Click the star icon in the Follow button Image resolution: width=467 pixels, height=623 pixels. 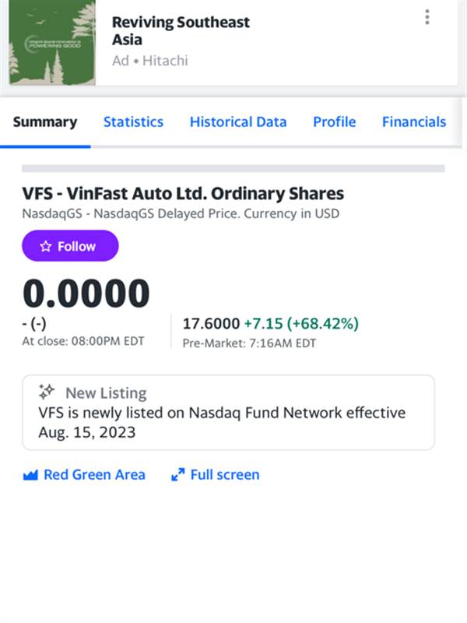tap(45, 246)
